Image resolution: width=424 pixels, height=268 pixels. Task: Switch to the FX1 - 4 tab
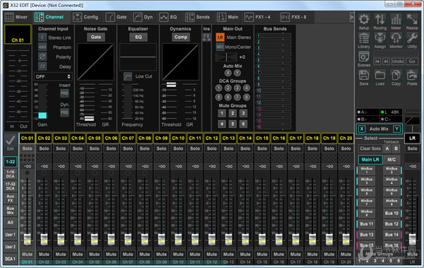click(x=257, y=17)
